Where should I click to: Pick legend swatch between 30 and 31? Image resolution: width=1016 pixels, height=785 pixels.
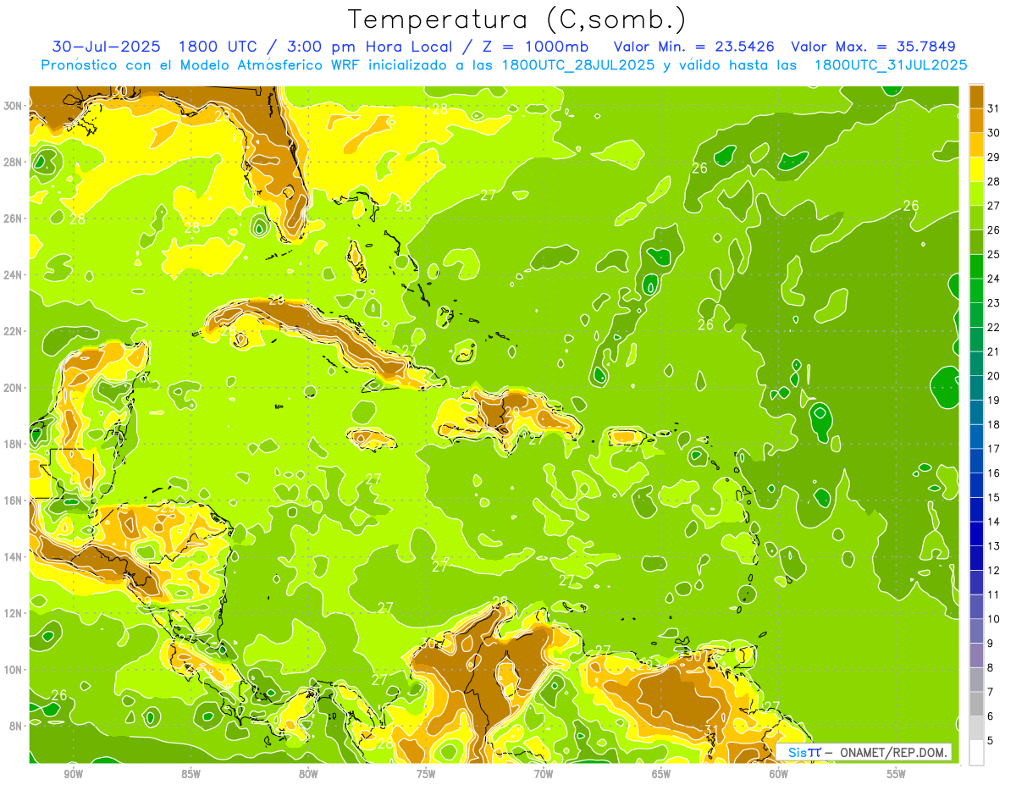point(976,119)
